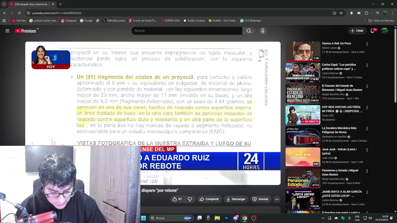Open options for José José Volcán video
The width and height of the screenshot is (397, 223).
[367, 150]
